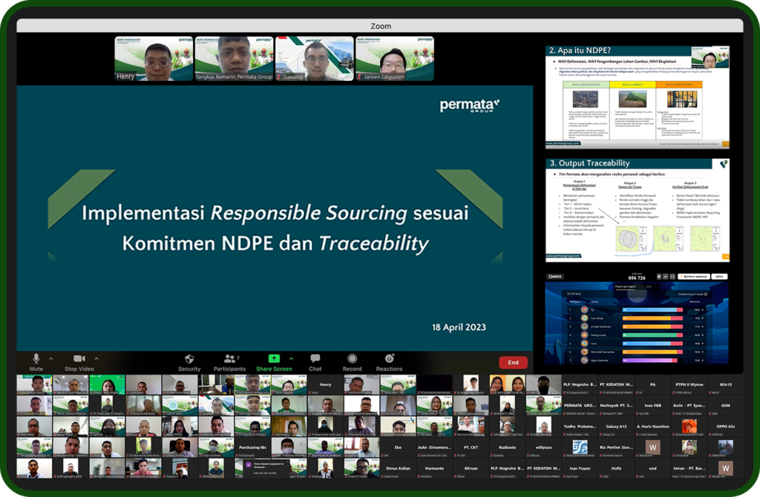Viewport: 760px width, 497px height.
Task: Select the 'willycass' participant tile
Action: [543, 447]
